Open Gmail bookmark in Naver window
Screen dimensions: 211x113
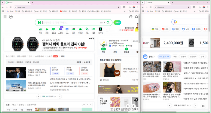(10, 11)
